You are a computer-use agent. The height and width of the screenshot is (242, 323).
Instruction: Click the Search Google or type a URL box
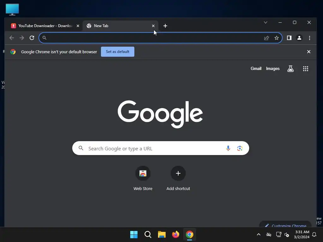click(x=161, y=148)
